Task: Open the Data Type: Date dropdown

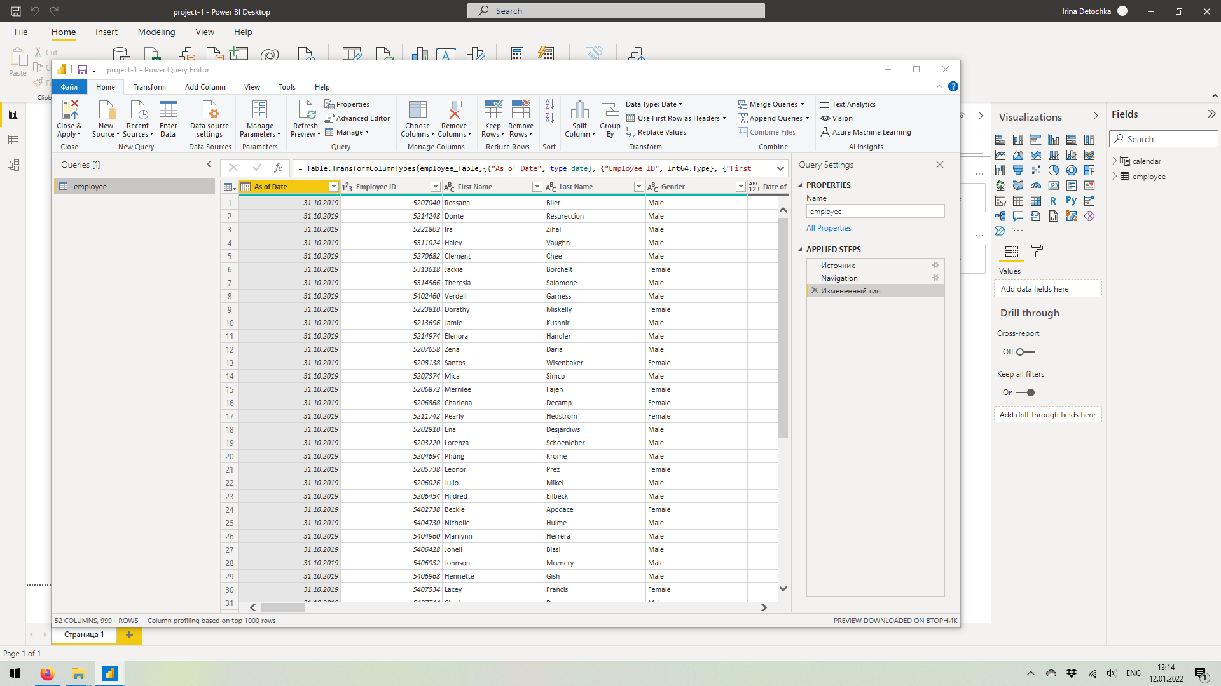Action: point(654,104)
